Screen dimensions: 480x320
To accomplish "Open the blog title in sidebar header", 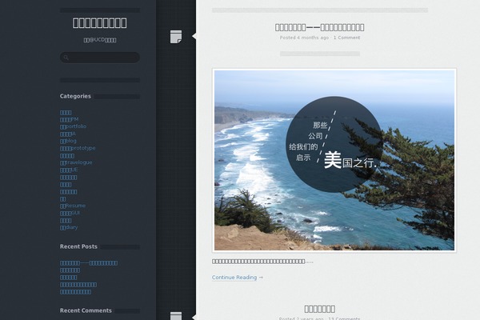I will (100, 23).
